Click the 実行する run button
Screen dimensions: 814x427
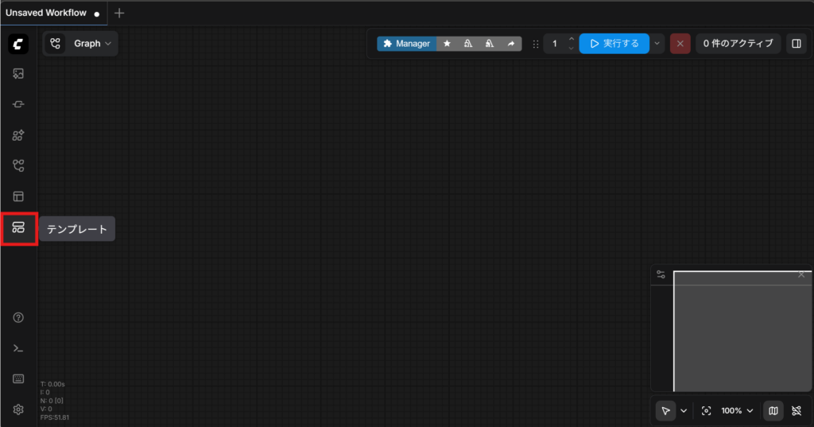pos(614,44)
